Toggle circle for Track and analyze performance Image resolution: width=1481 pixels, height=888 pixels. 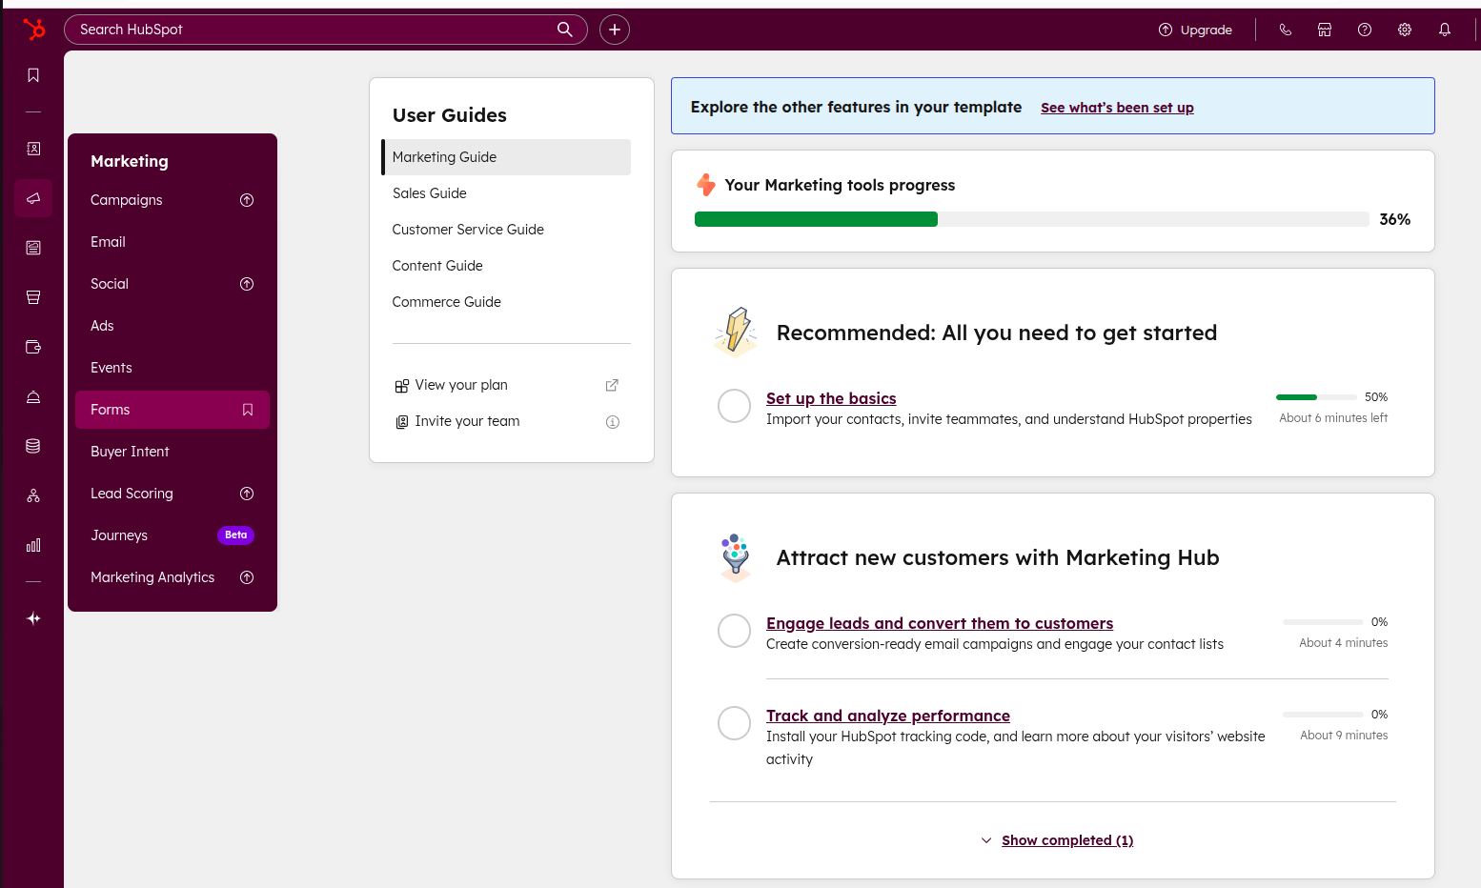pyautogui.click(x=734, y=723)
